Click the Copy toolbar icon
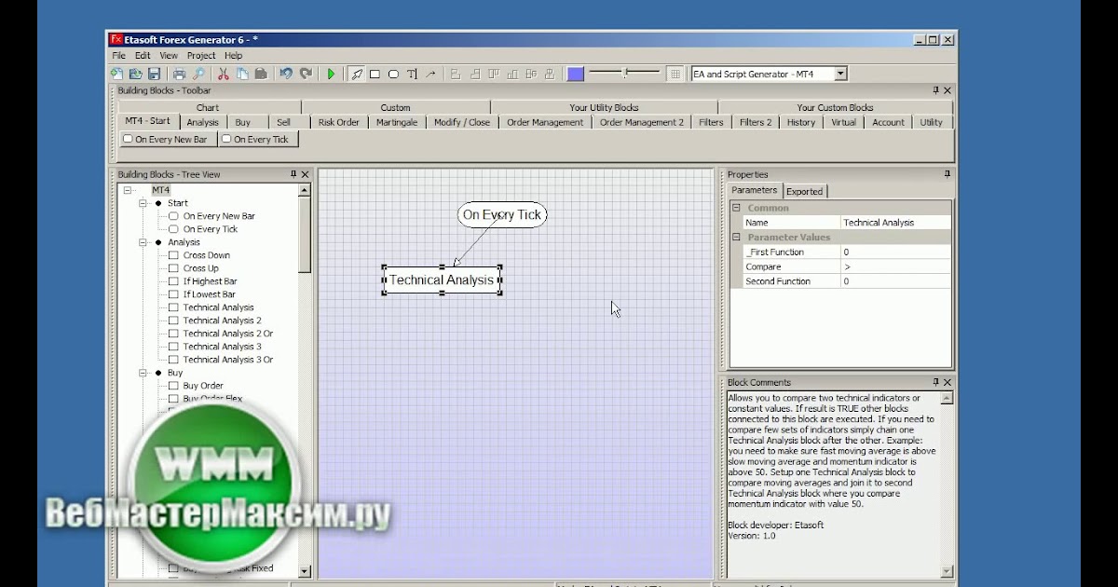This screenshot has height=587, width=1118. pos(241,74)
